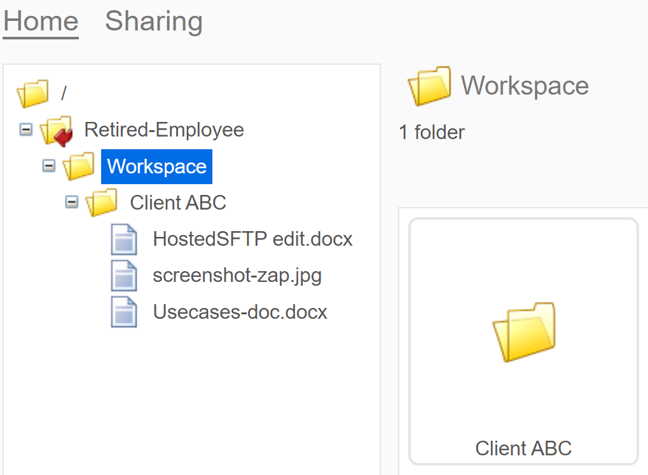Click the Usecases-doc.docx document icon
The width and height of the screenshot is (648, 475).
pos(125,311)
